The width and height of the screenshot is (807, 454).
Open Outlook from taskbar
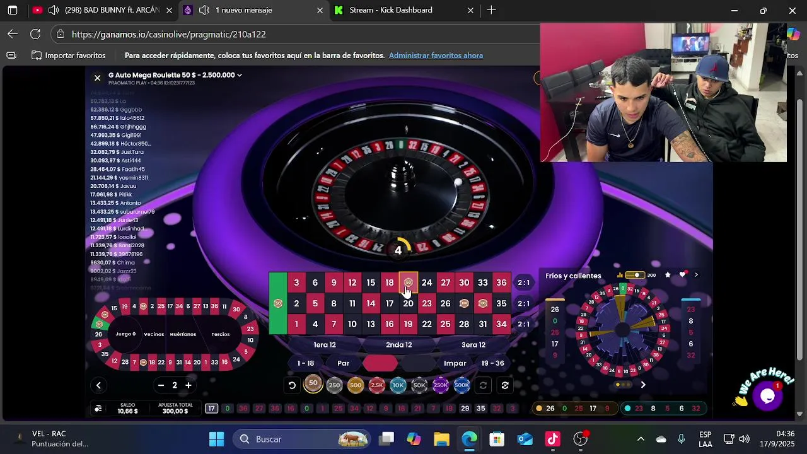[525, 439]
